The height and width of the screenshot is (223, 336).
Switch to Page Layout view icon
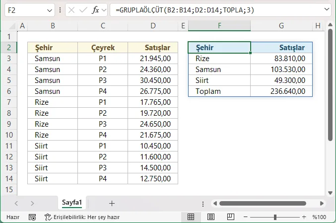click(x=211, y=217)
